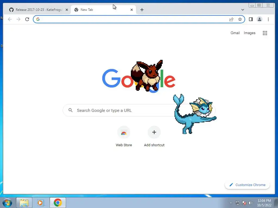Viewport: 278px width, 208px height.
Task: Click the Eevee sprite over the Google logo
Action: 147,76
